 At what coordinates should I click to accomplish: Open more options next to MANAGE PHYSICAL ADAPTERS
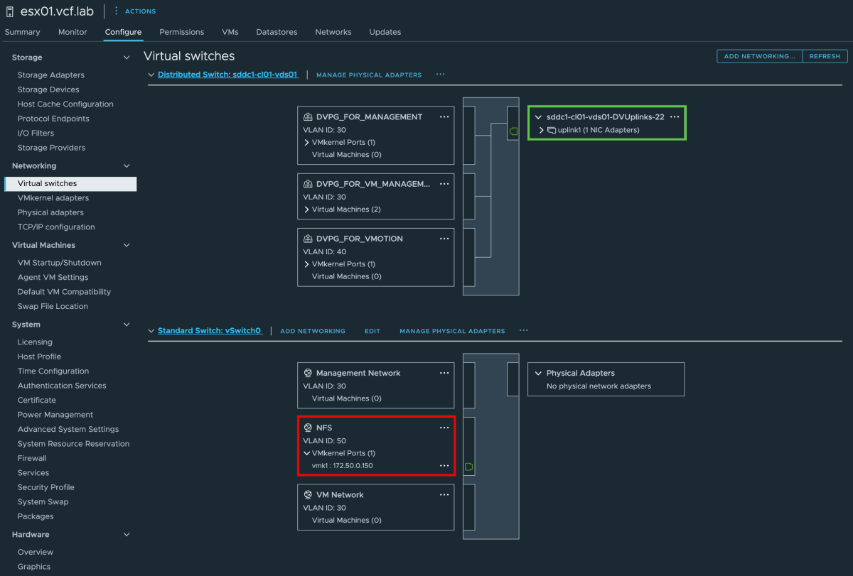(x=440, y=74)
